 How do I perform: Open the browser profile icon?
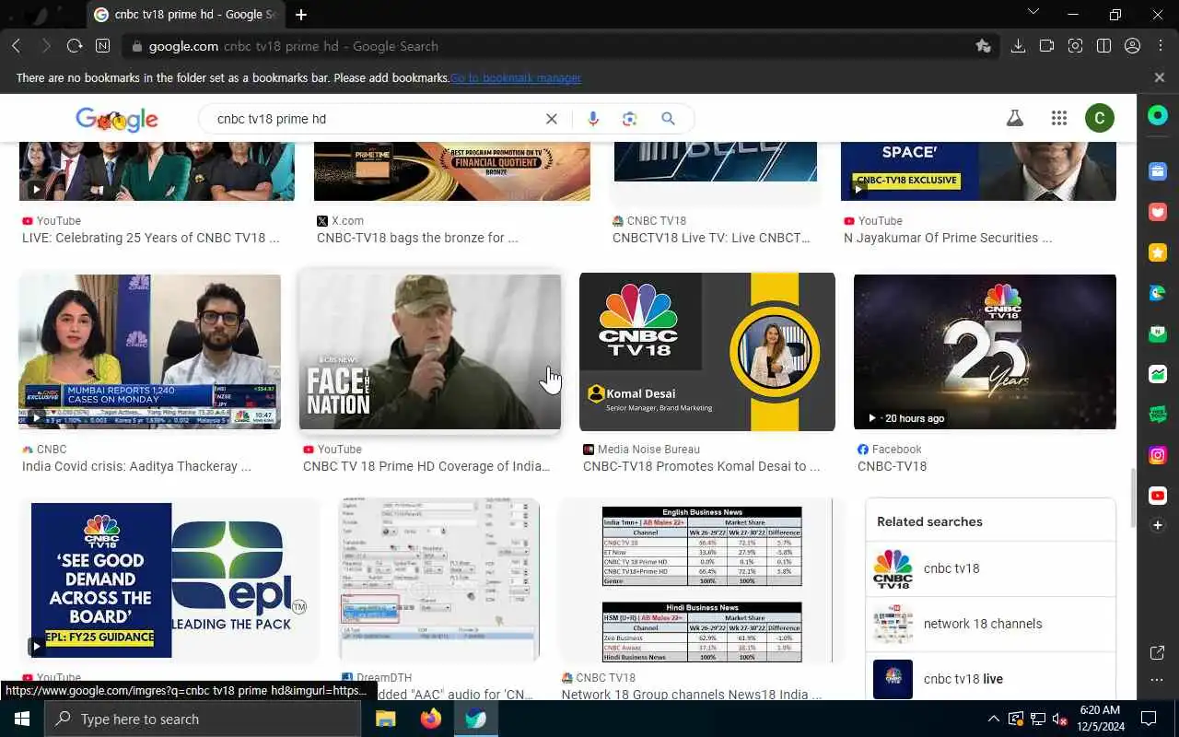[1132, 46]
